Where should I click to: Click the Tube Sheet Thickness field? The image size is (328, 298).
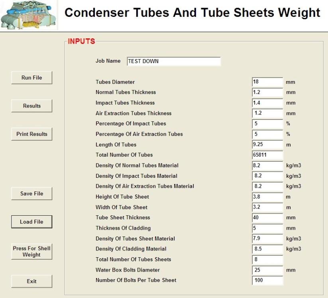pyautogui.click(x=267, y=218)
